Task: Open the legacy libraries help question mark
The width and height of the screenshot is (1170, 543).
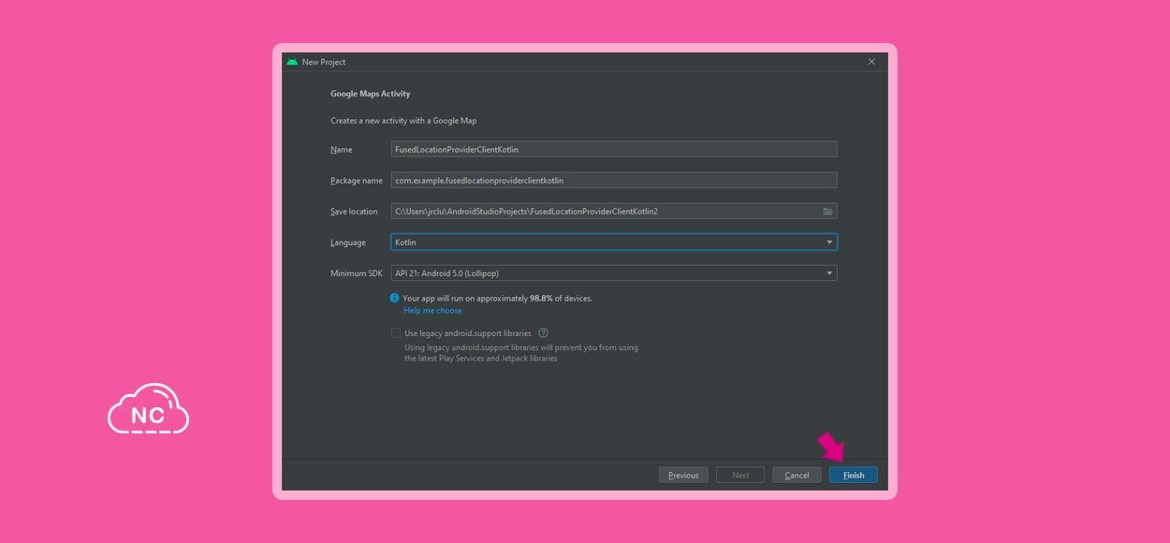Action: click(x=543, y=332)
